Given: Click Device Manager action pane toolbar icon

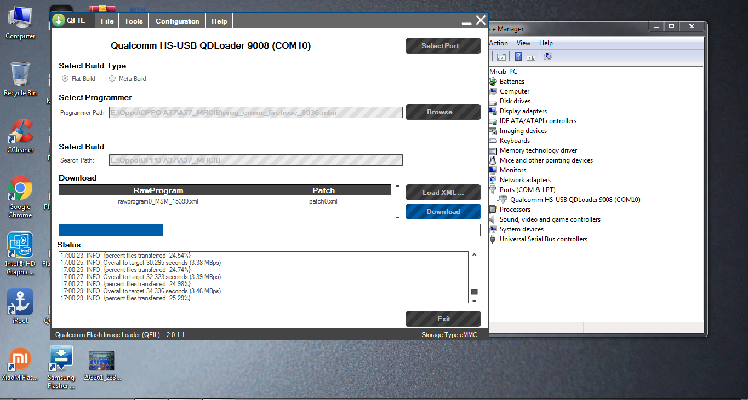Looking at the screenshot, I should [530, 56].
